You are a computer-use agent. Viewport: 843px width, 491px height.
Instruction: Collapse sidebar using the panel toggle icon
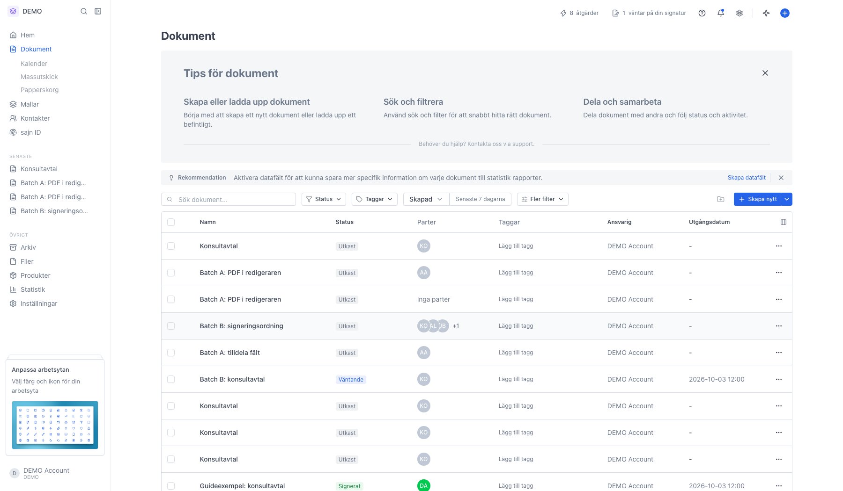click(x=98, y=11)
